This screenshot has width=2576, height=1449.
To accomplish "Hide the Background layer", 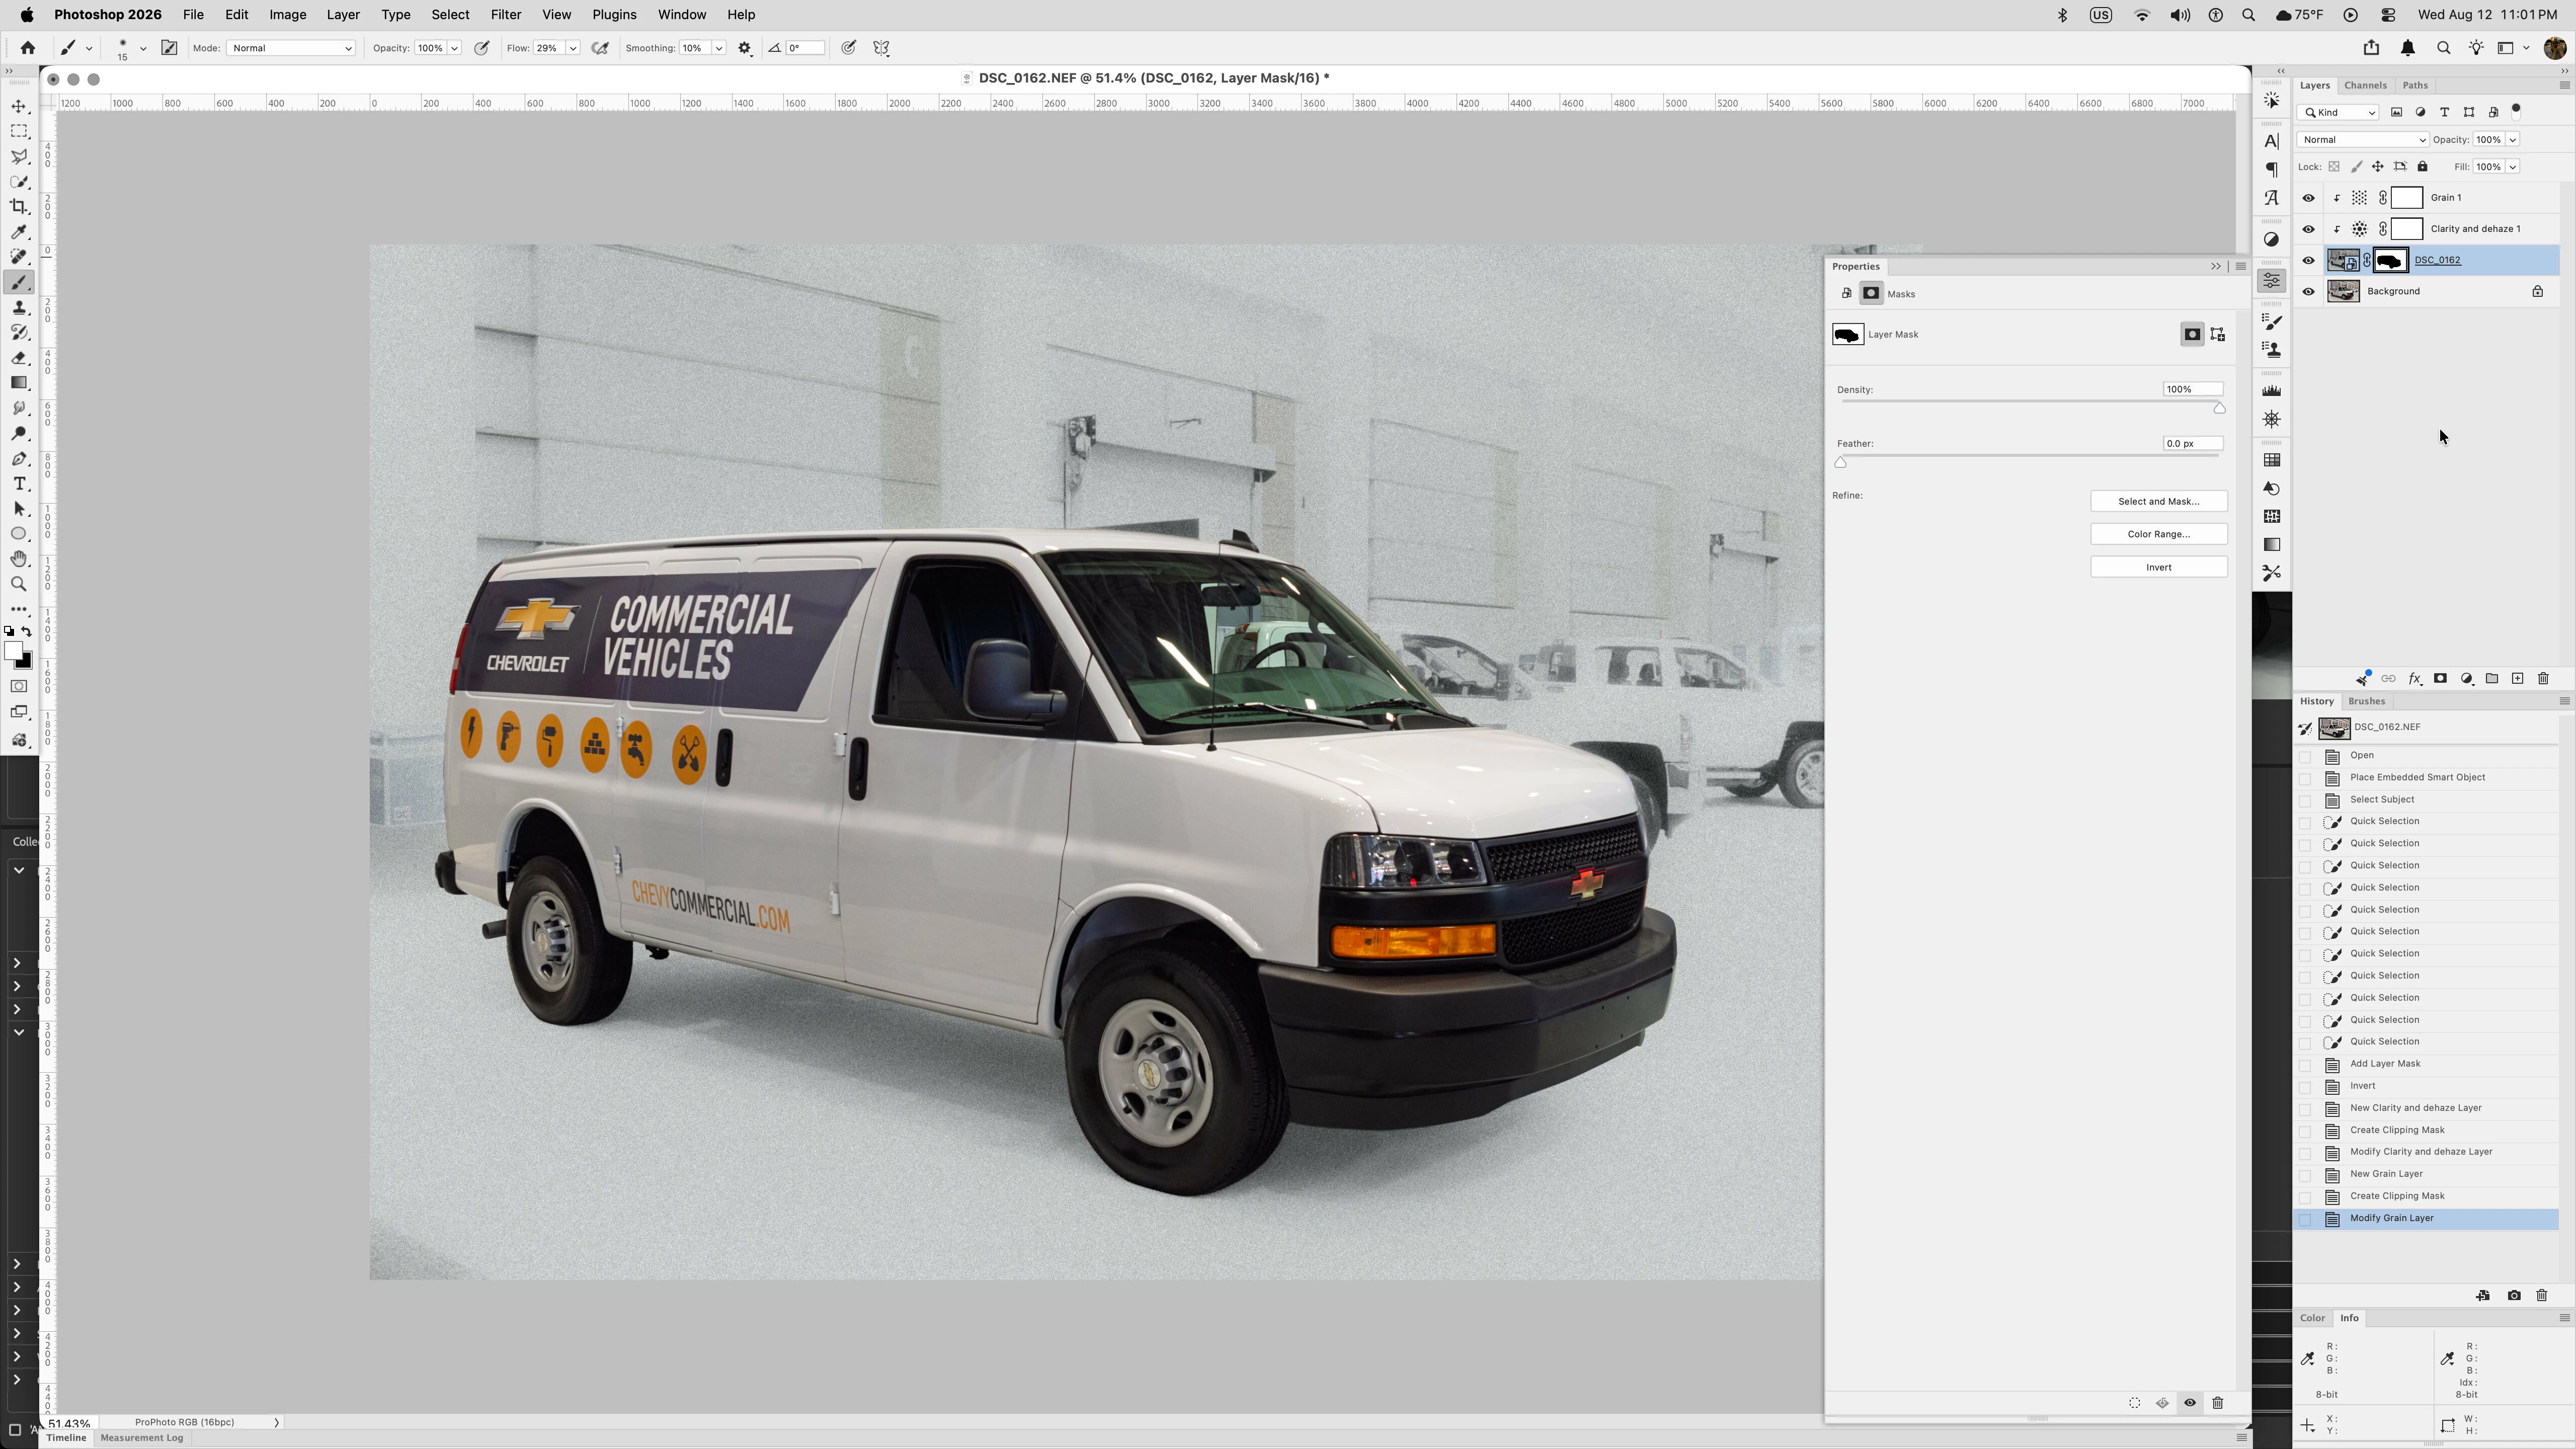I will 2308,292.
